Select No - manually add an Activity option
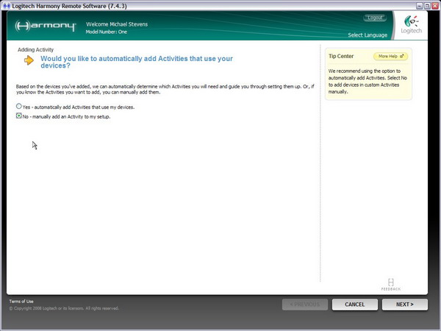The width and height of the screenshot is (441, 331). (x=19, y=115)
